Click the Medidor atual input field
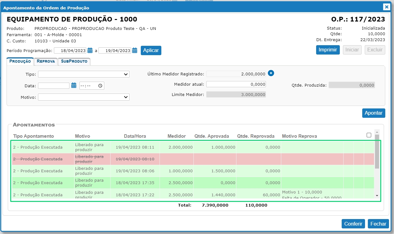The height and width of the screenshot is (234, 394). (x=236, y=84)
